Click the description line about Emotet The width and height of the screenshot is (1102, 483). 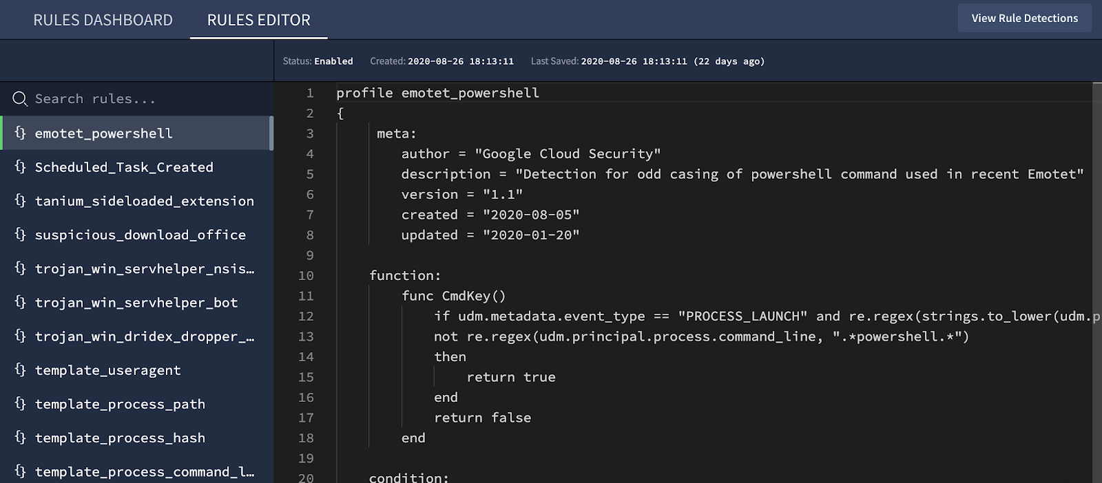[x=742, y=174]
